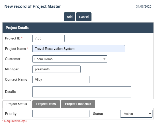Click the New record of Project Master title
This screenshot has width=155, height=127.
pyautogui.click(x=33, y=6)
